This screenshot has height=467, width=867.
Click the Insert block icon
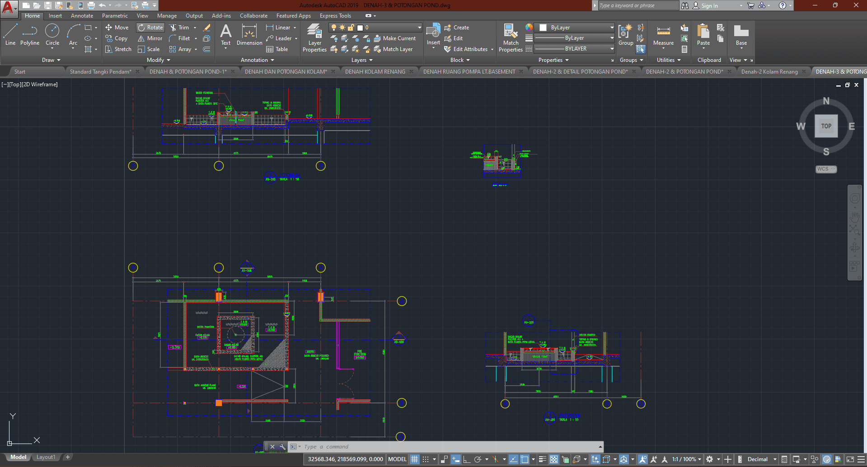(x=433, y=35)
